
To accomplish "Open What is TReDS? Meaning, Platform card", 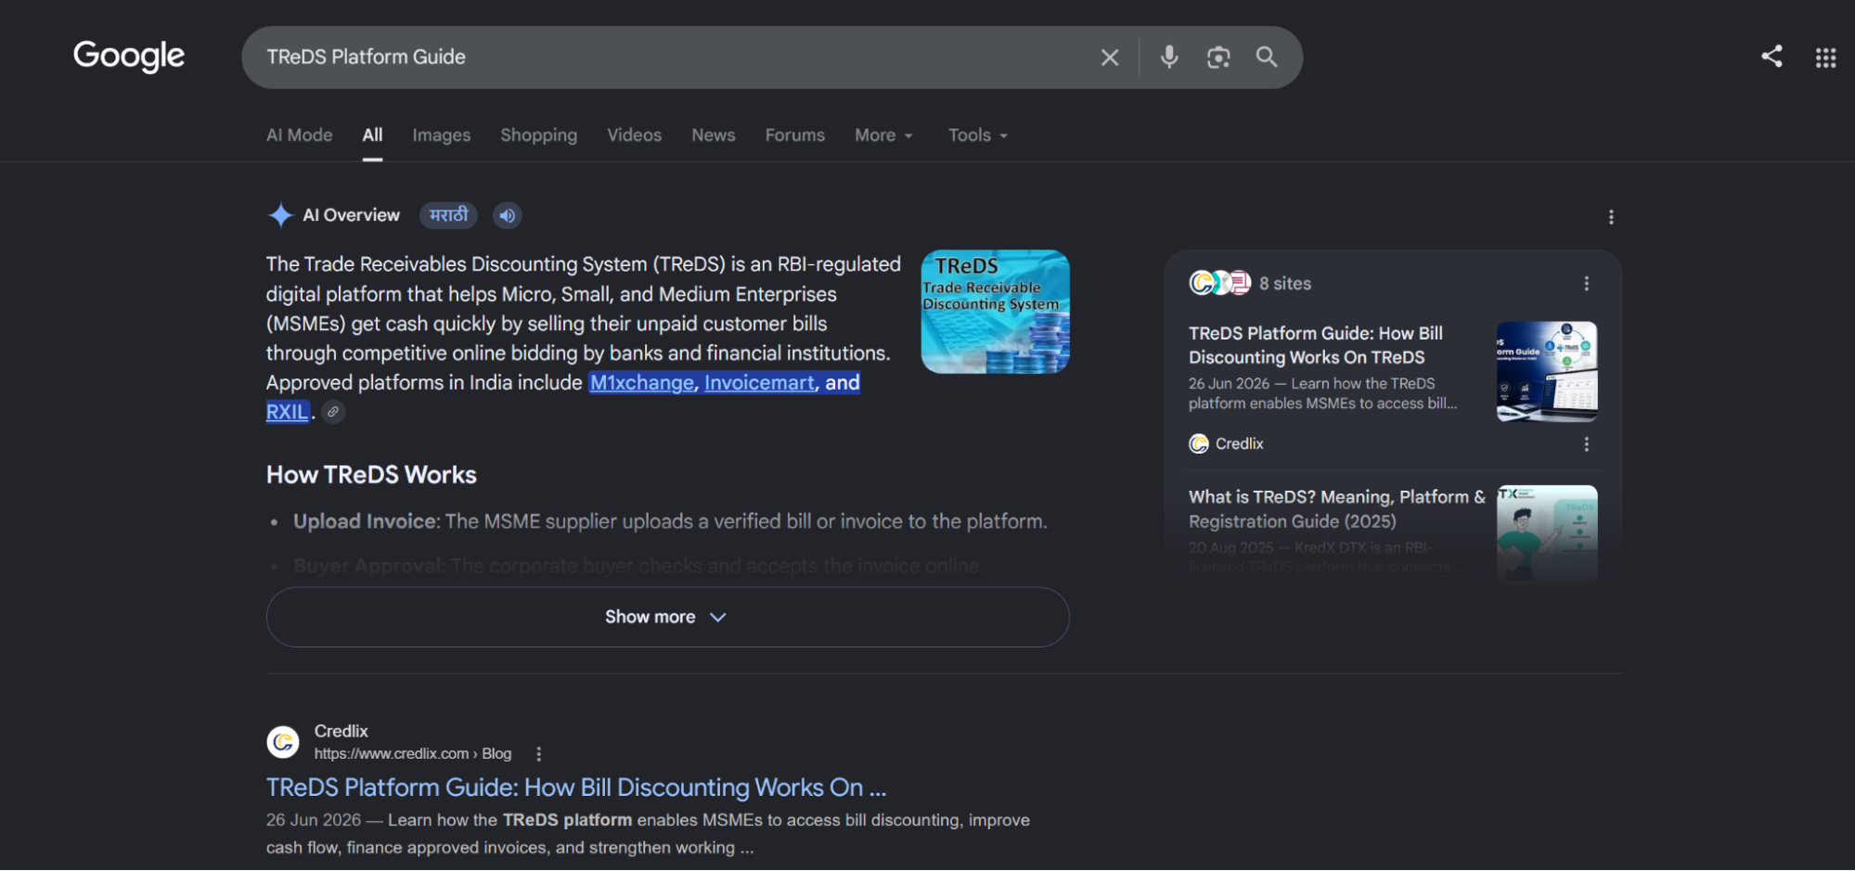I will (x=1337, y=509).
